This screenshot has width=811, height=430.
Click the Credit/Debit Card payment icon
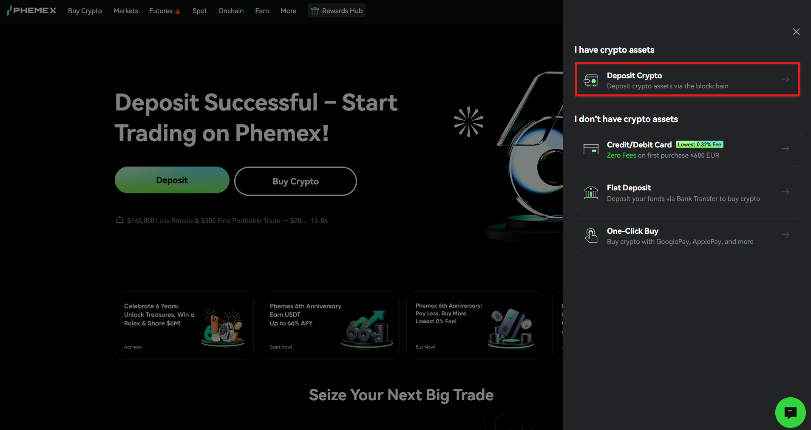591,149
